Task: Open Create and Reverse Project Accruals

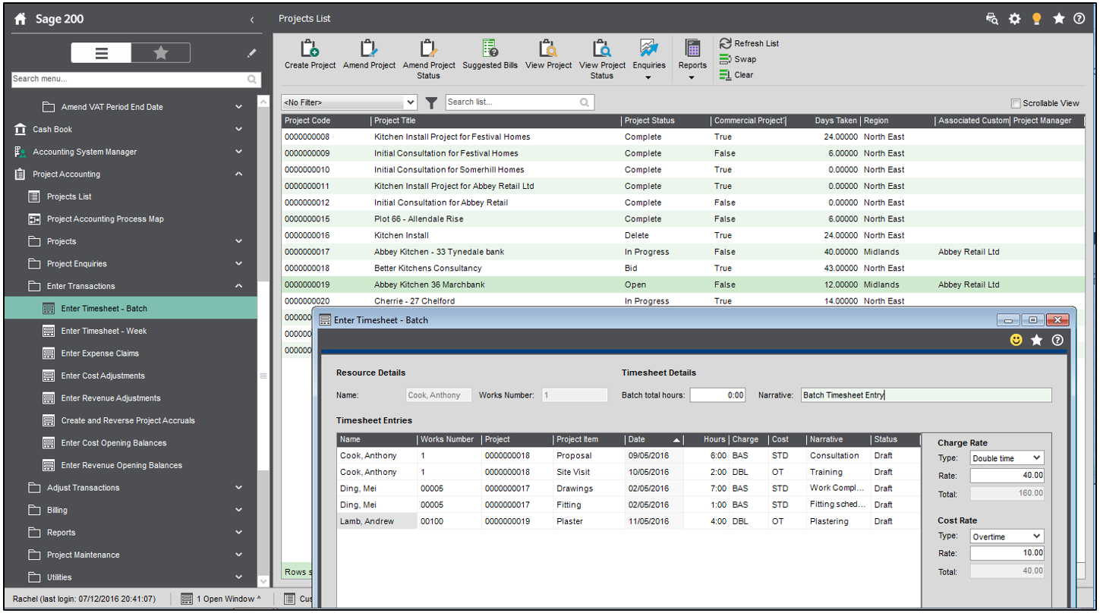Action: point(128,420)
